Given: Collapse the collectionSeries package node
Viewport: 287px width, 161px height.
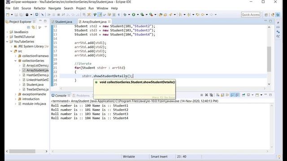Looking at the screenshot, I should coord(15,61).
